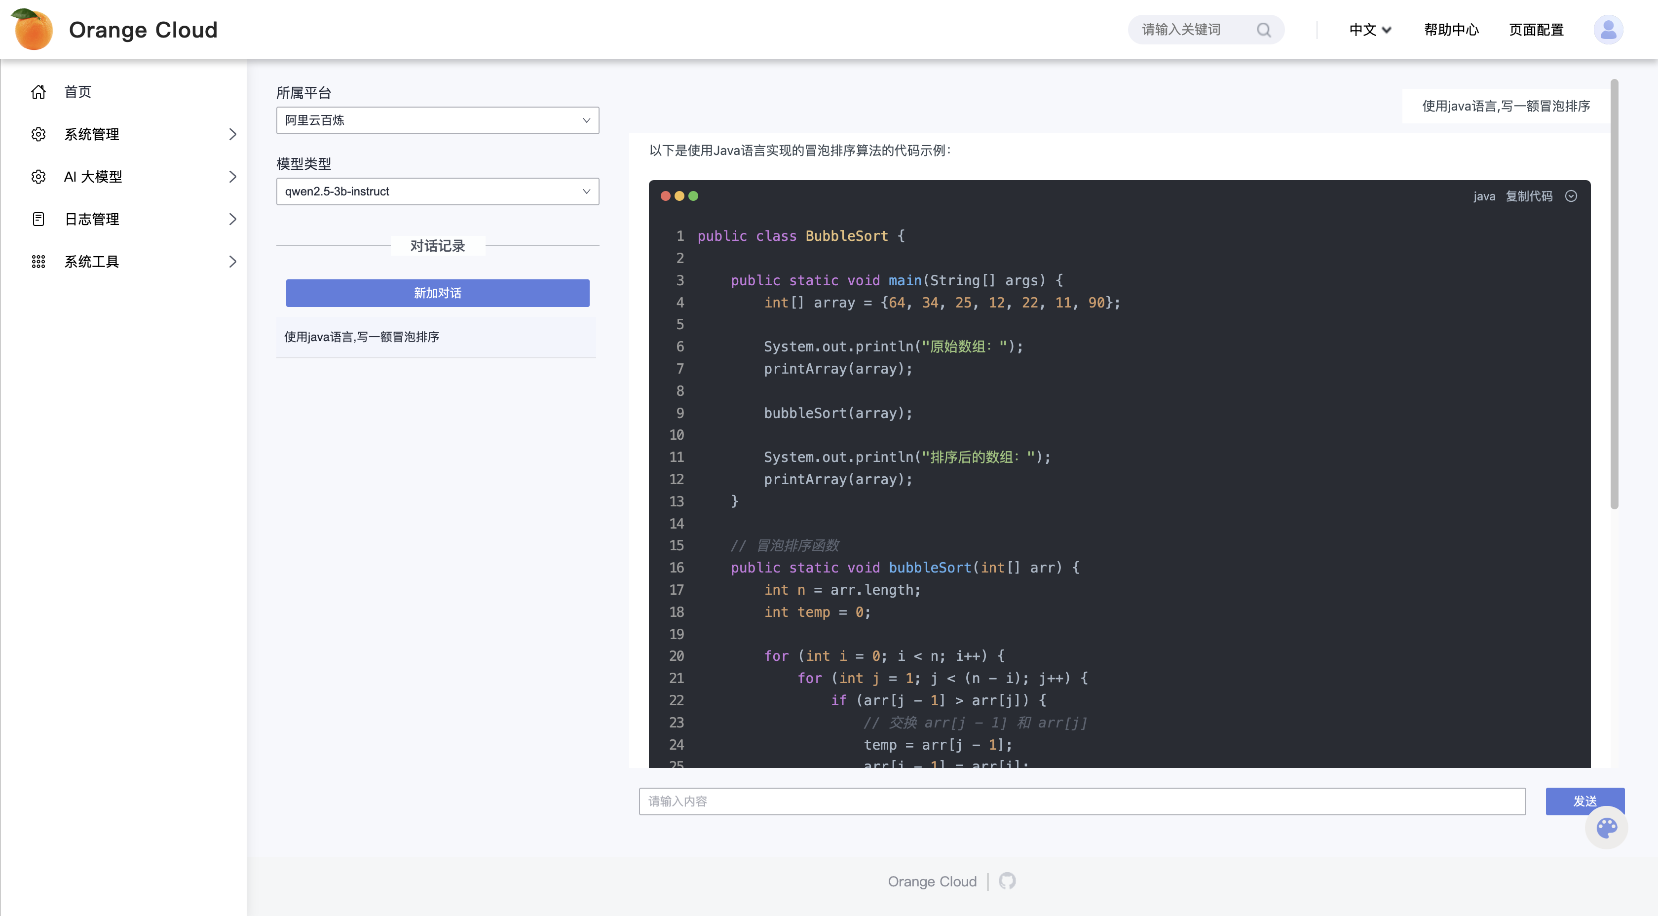The height and width of the screenshot is (916, 1658).
Task: Click the 发送 button
Action: pos(1585,801)
